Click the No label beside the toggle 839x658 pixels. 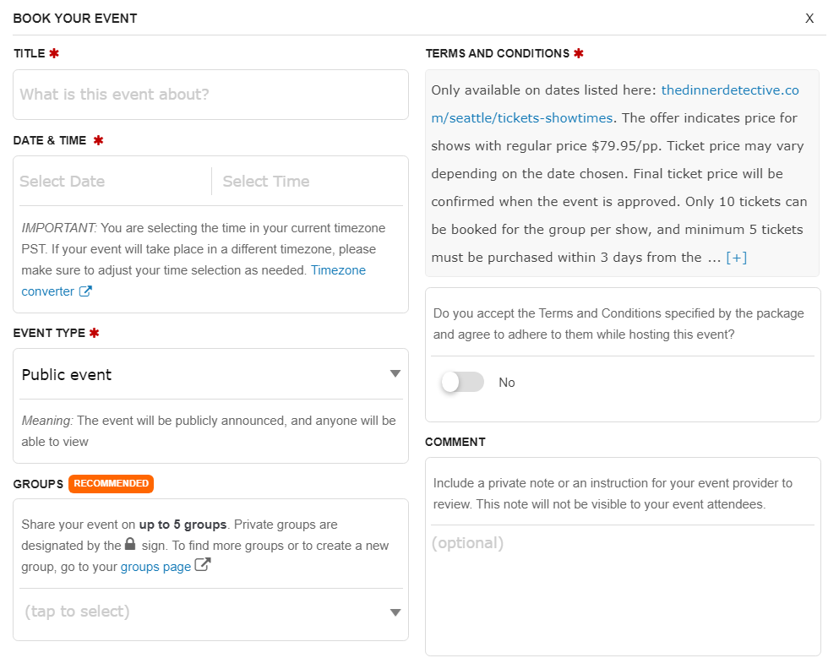pos(507,383)
